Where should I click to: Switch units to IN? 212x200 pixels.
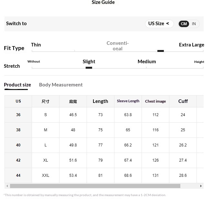pyautogui.click(x=194, y=24)
